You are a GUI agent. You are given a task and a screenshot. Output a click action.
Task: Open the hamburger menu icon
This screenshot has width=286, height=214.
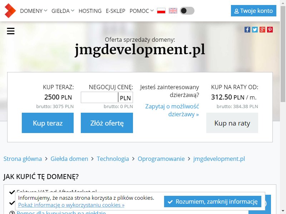point(11,31)
